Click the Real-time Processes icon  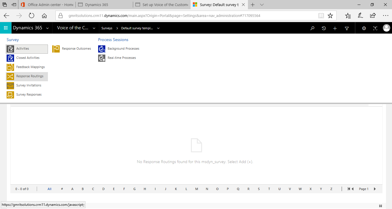(102, 58)
